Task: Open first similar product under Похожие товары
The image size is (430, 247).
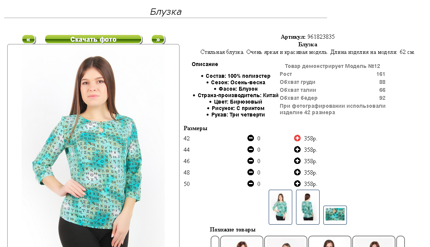Action: point(242,242)
